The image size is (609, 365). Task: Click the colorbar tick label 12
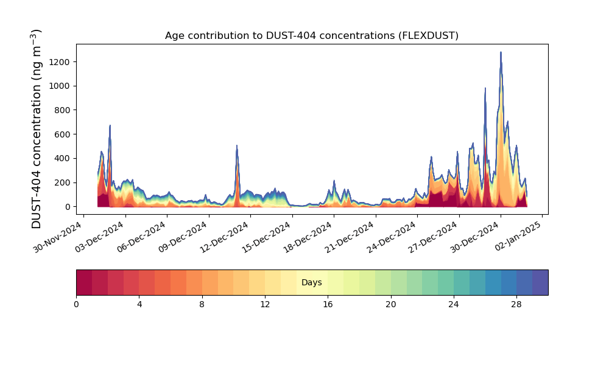(x=265, y=305)
